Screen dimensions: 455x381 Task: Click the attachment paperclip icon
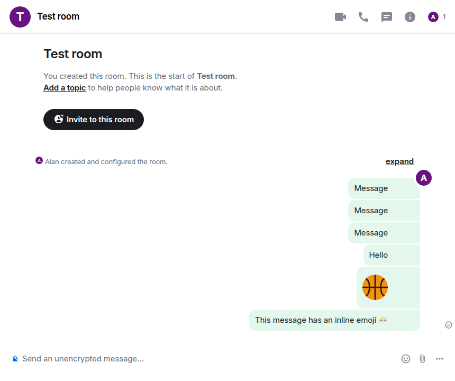[x=422, y=359]
